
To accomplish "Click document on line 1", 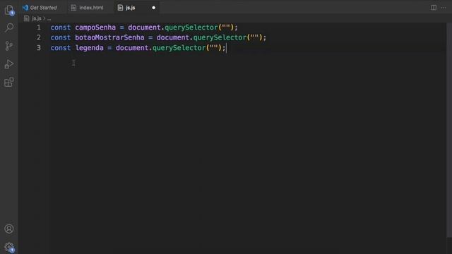I will pyautogui.click(x=144, y=28).
